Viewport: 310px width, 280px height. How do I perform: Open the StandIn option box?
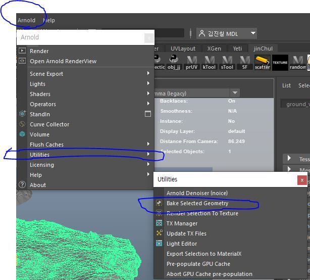[148, 114]
